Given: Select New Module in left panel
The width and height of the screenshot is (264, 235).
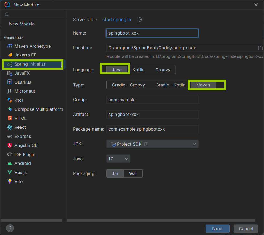Looking at the screenshot, I should coord(22,24).
